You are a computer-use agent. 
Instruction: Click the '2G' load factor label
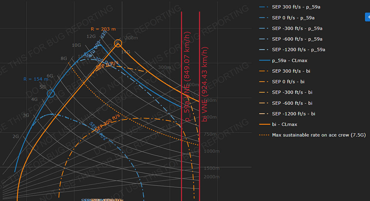[16, 137]
